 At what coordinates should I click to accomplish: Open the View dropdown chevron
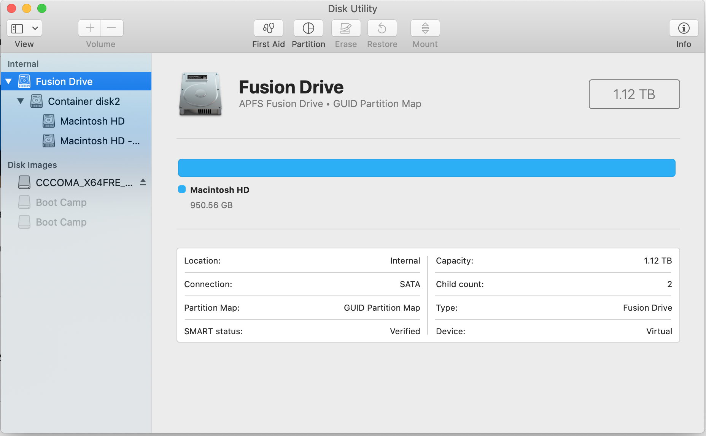coord(35,28)
